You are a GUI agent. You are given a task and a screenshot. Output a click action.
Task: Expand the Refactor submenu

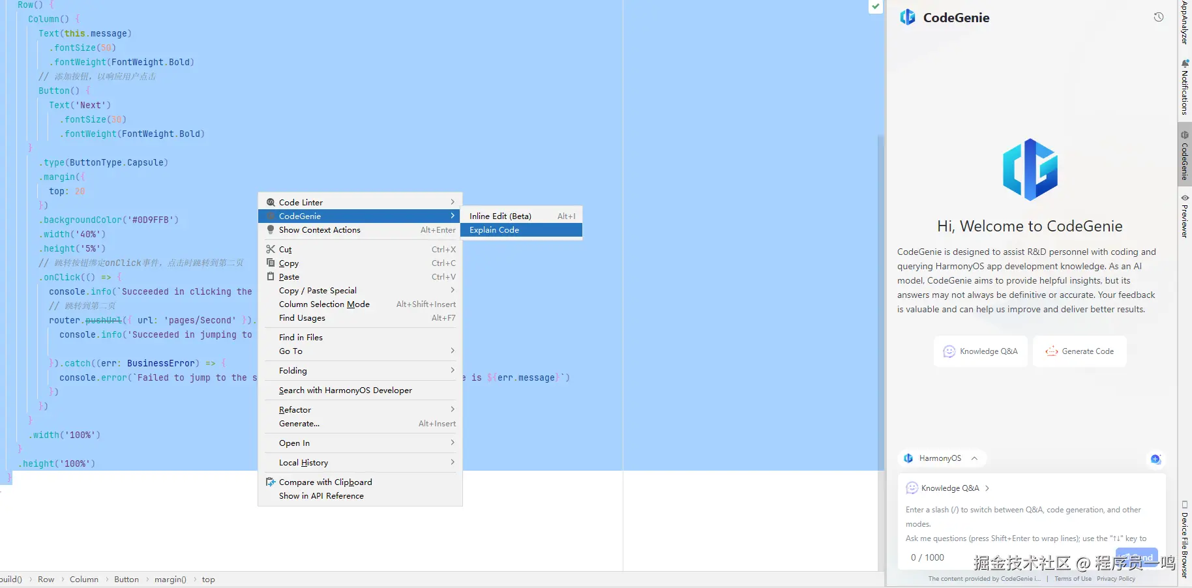(360, 410)
